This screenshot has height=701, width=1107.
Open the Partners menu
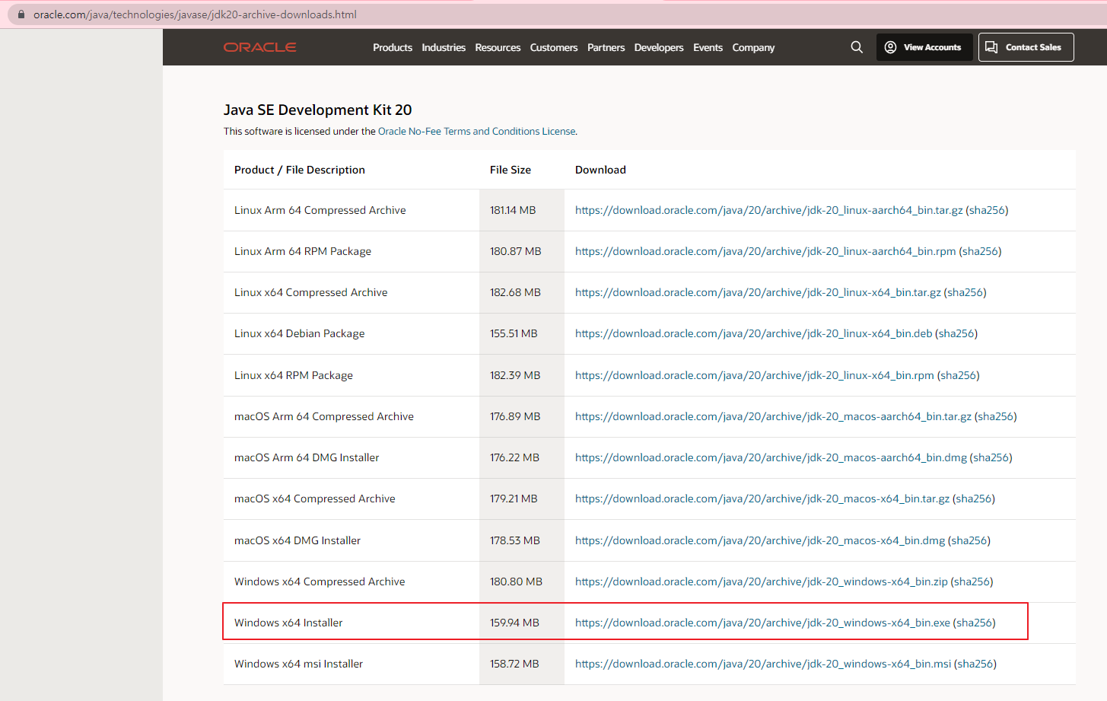[x=606, y=47]
